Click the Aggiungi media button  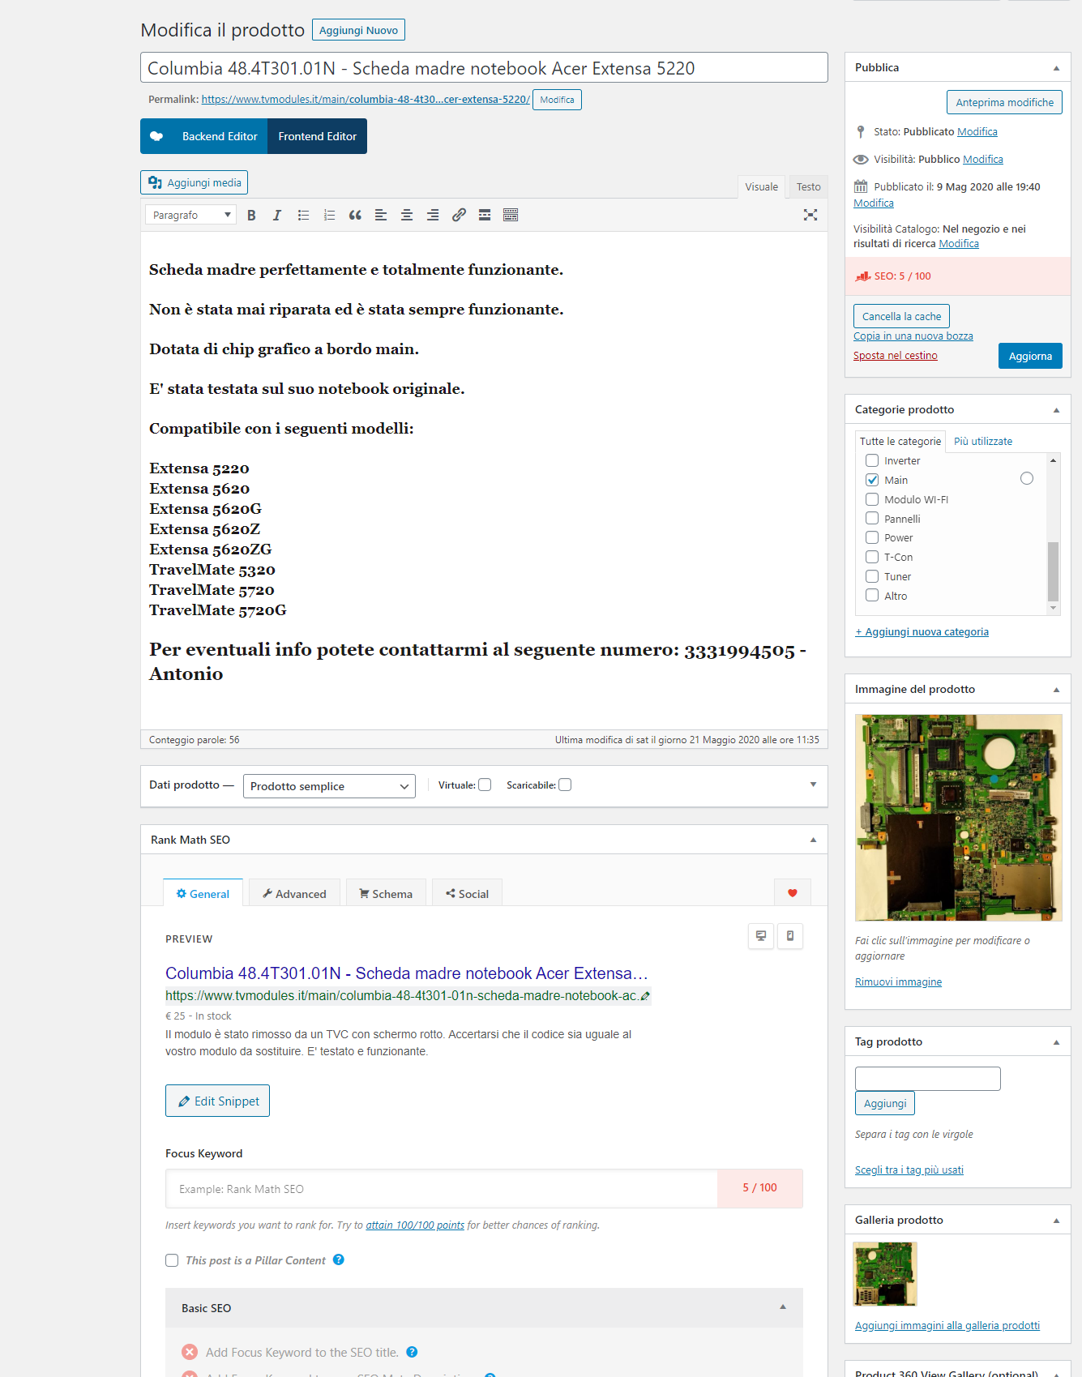point(194,182)
